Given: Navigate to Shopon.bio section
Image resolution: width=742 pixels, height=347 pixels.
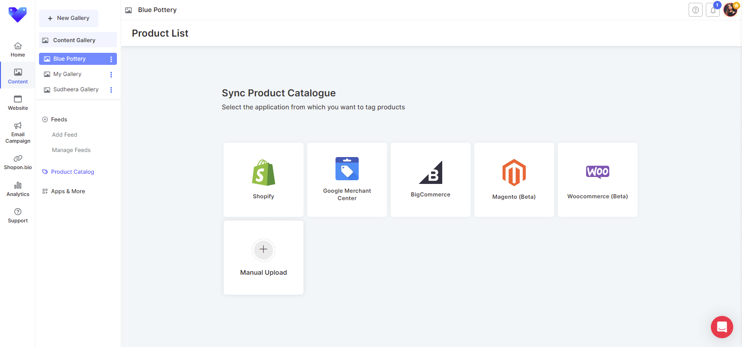Looking at the screenshot, I should pyautogui.click(x=18, y=162).
